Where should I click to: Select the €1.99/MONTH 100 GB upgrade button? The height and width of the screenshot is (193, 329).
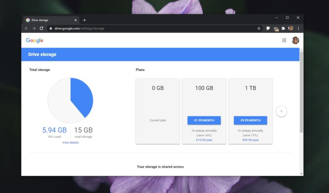click(204, 120)
